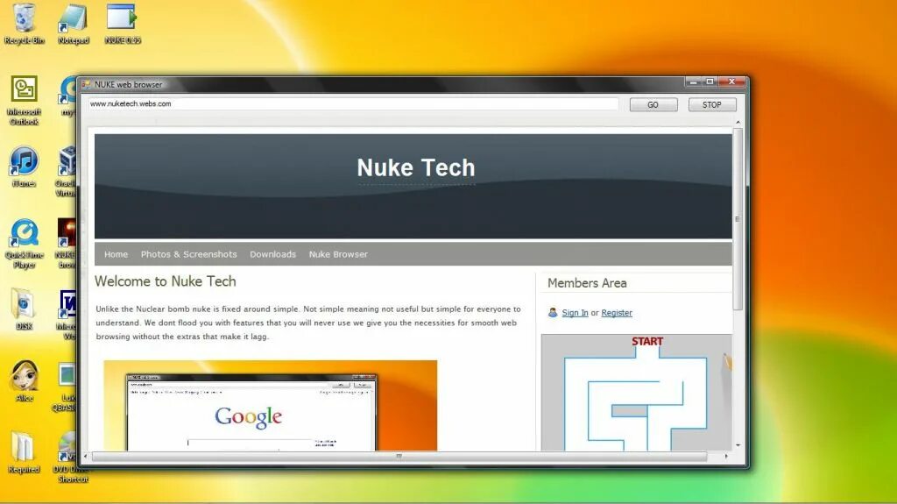Open the Notepad desktop shortcut
The height and width of the screenshot is (504, 897).
[x=74, y=24]
